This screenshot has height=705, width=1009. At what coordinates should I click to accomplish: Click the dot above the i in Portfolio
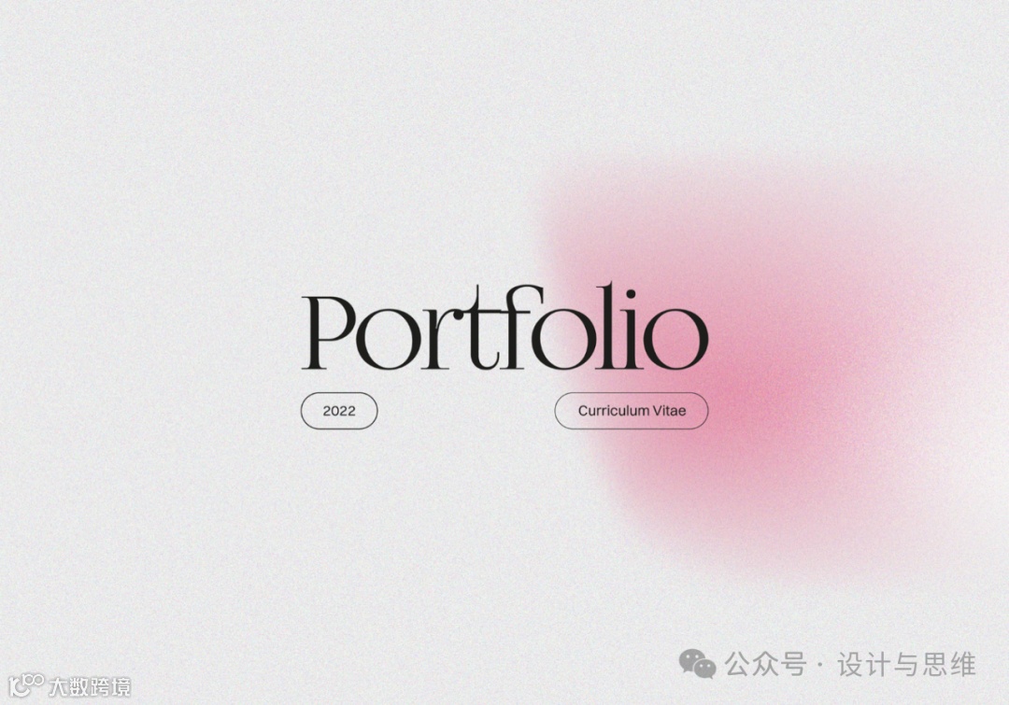(632, 295)
